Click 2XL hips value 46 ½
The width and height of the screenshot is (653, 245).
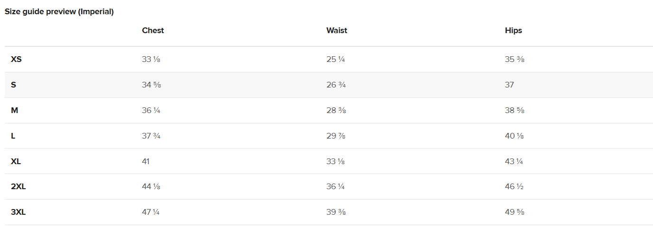[x=514, y=186]
